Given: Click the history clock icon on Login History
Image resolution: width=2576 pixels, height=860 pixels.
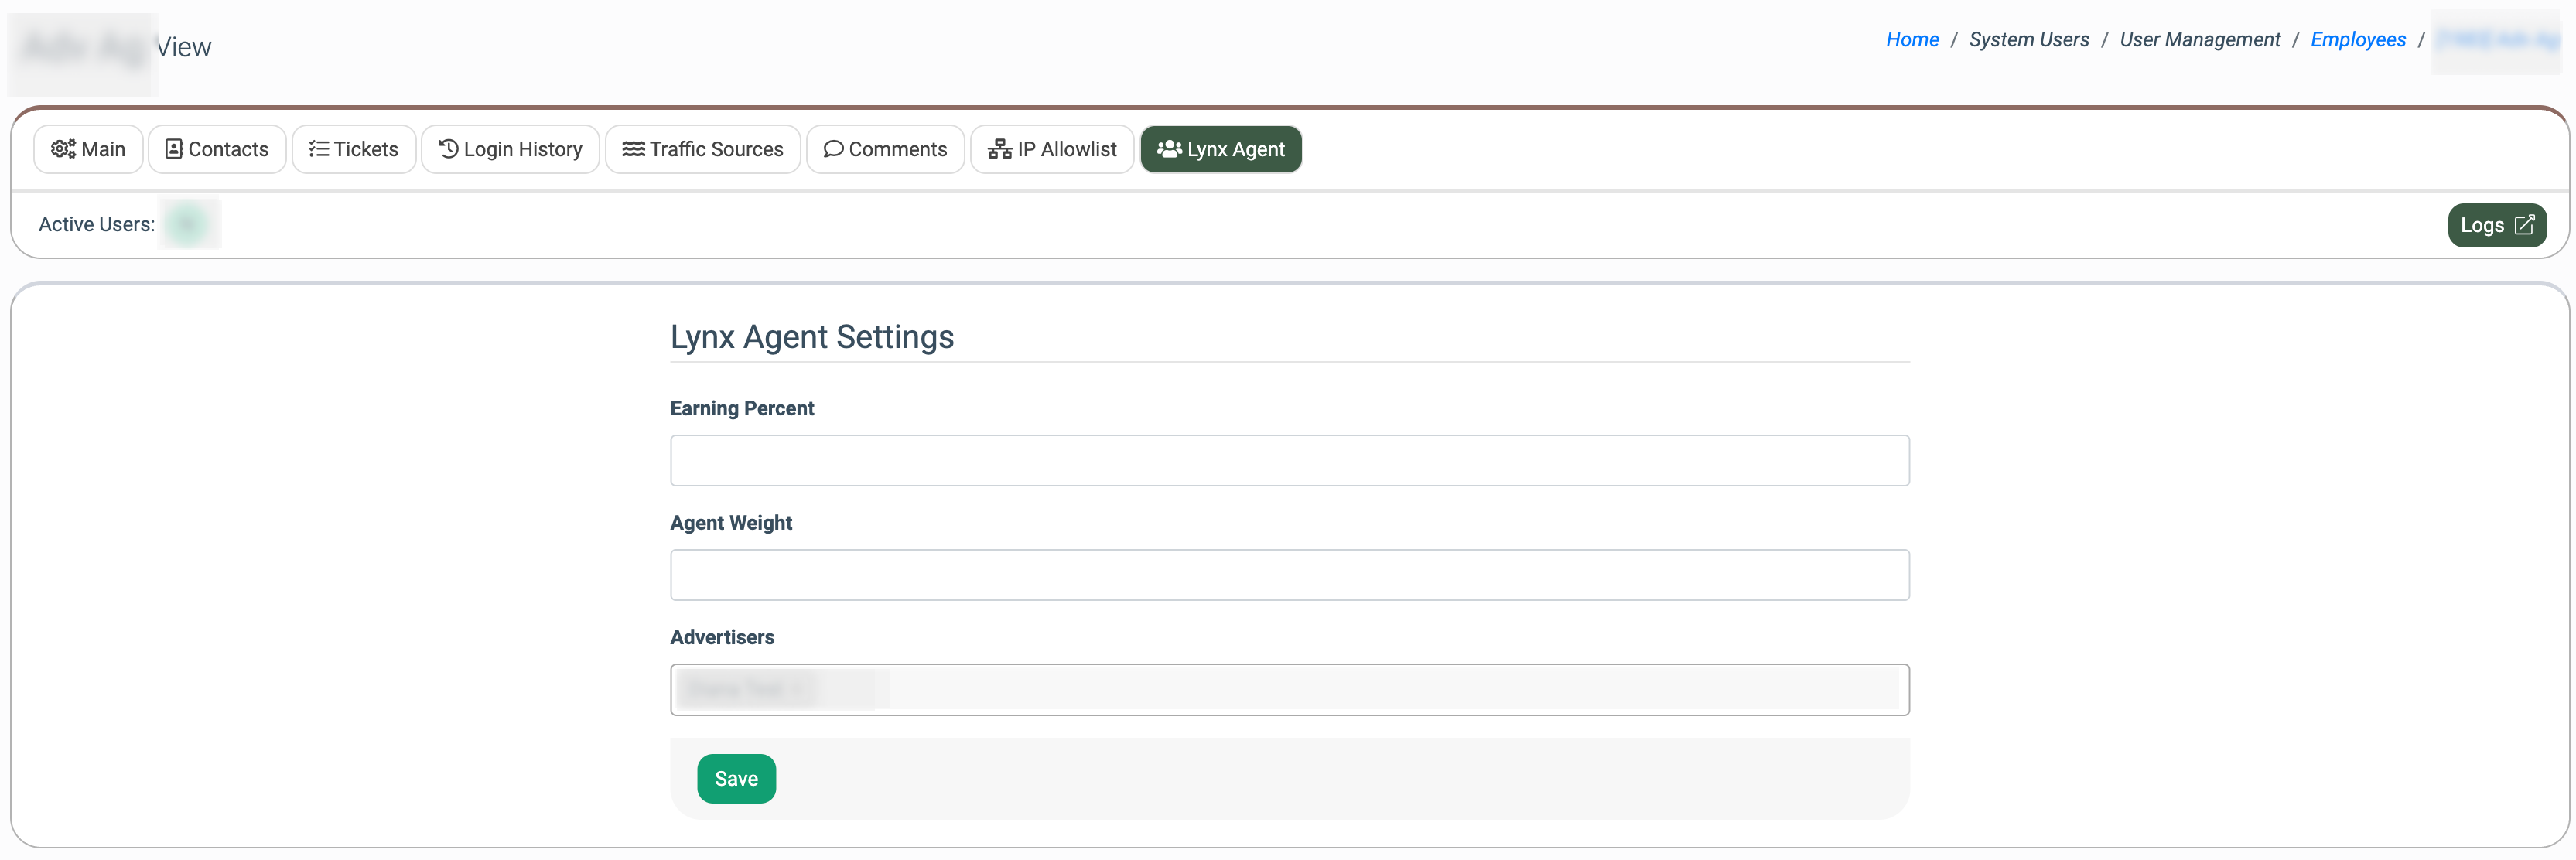Looking at the screenshot, I should tap(449, 149).
